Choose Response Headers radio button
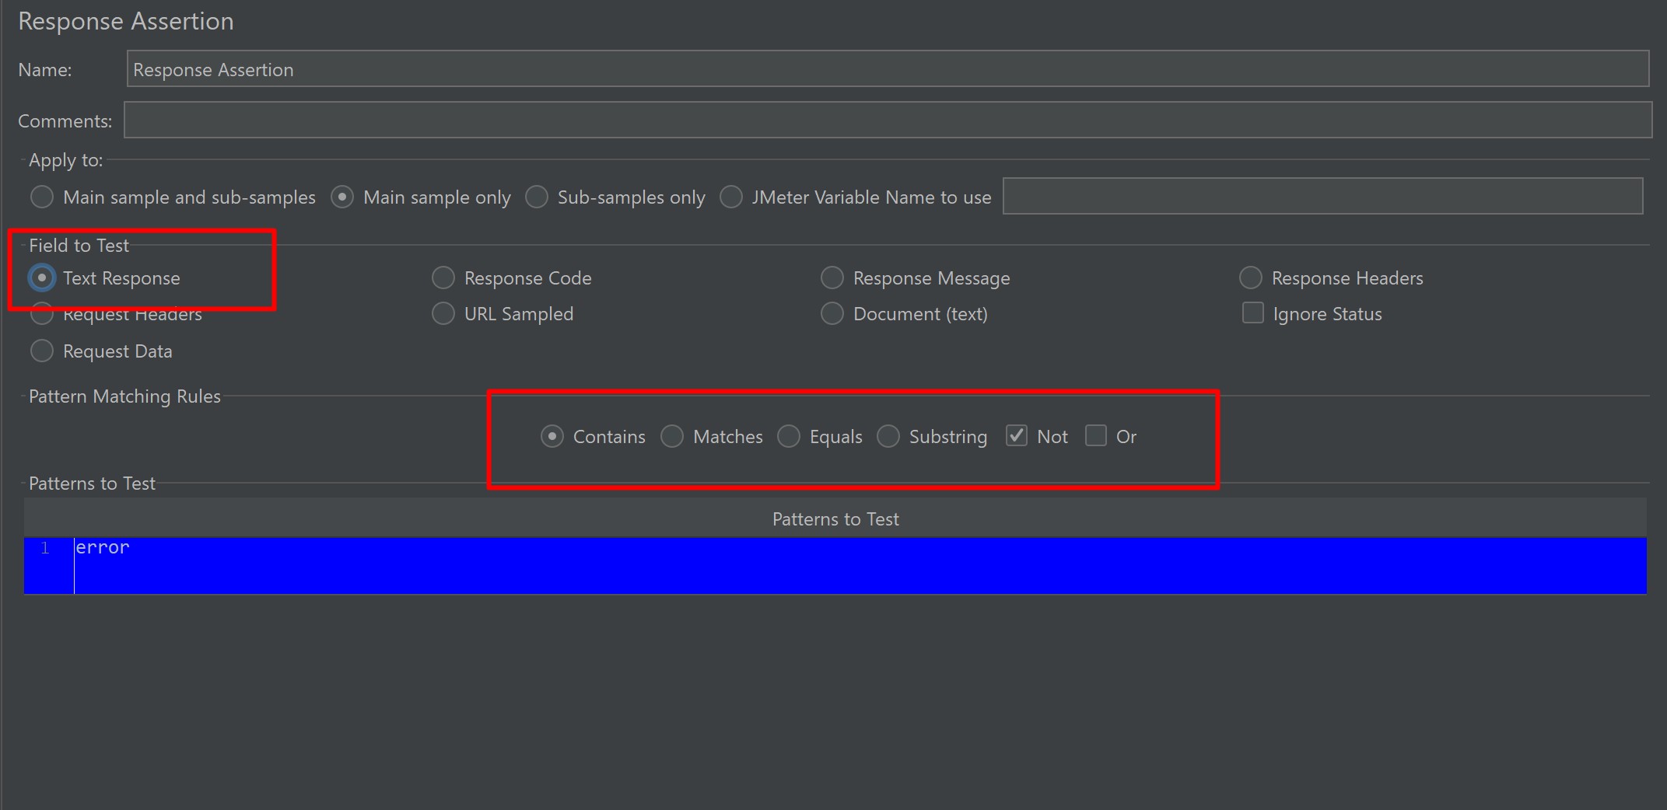1667x810 pixels. point(1251,278)
